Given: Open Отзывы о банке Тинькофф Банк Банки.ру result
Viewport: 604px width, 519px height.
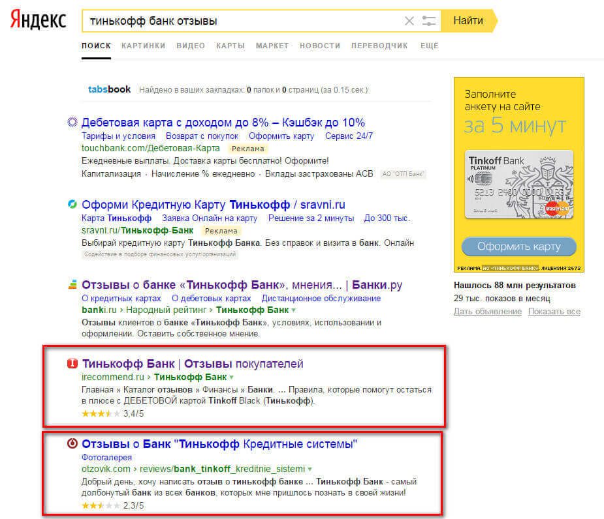Looking at the screenshot, I should coord(242,285).
